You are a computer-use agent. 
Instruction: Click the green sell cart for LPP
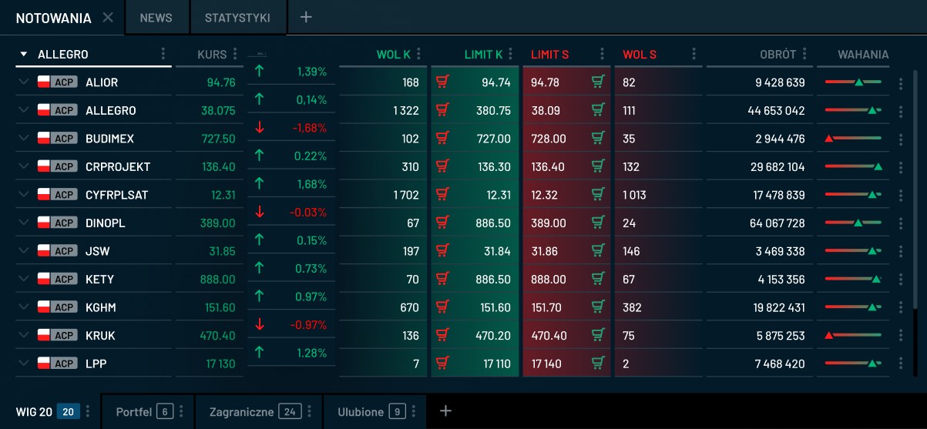(x=598, y=364)
